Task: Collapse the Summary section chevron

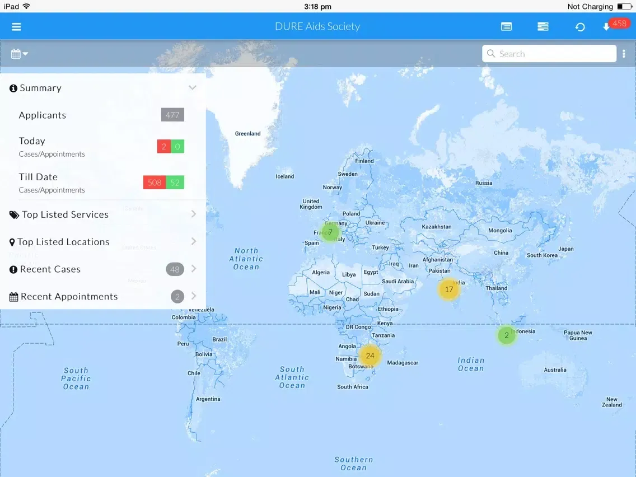Action: (x=193, y=87)
